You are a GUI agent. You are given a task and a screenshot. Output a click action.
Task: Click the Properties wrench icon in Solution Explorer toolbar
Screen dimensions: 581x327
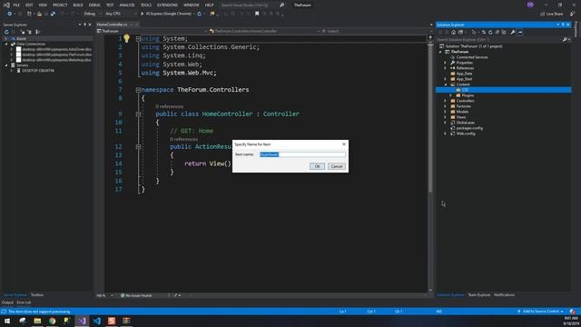pos(513,33)
